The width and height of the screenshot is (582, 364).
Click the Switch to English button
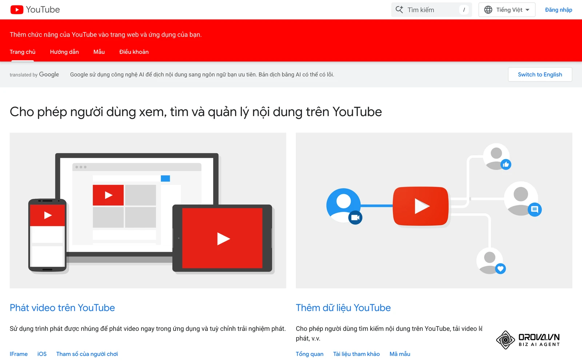tap(540, 75)
